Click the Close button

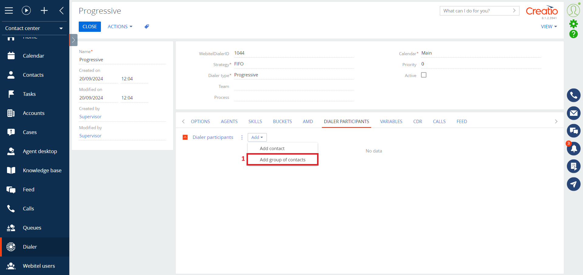(90, 27)
